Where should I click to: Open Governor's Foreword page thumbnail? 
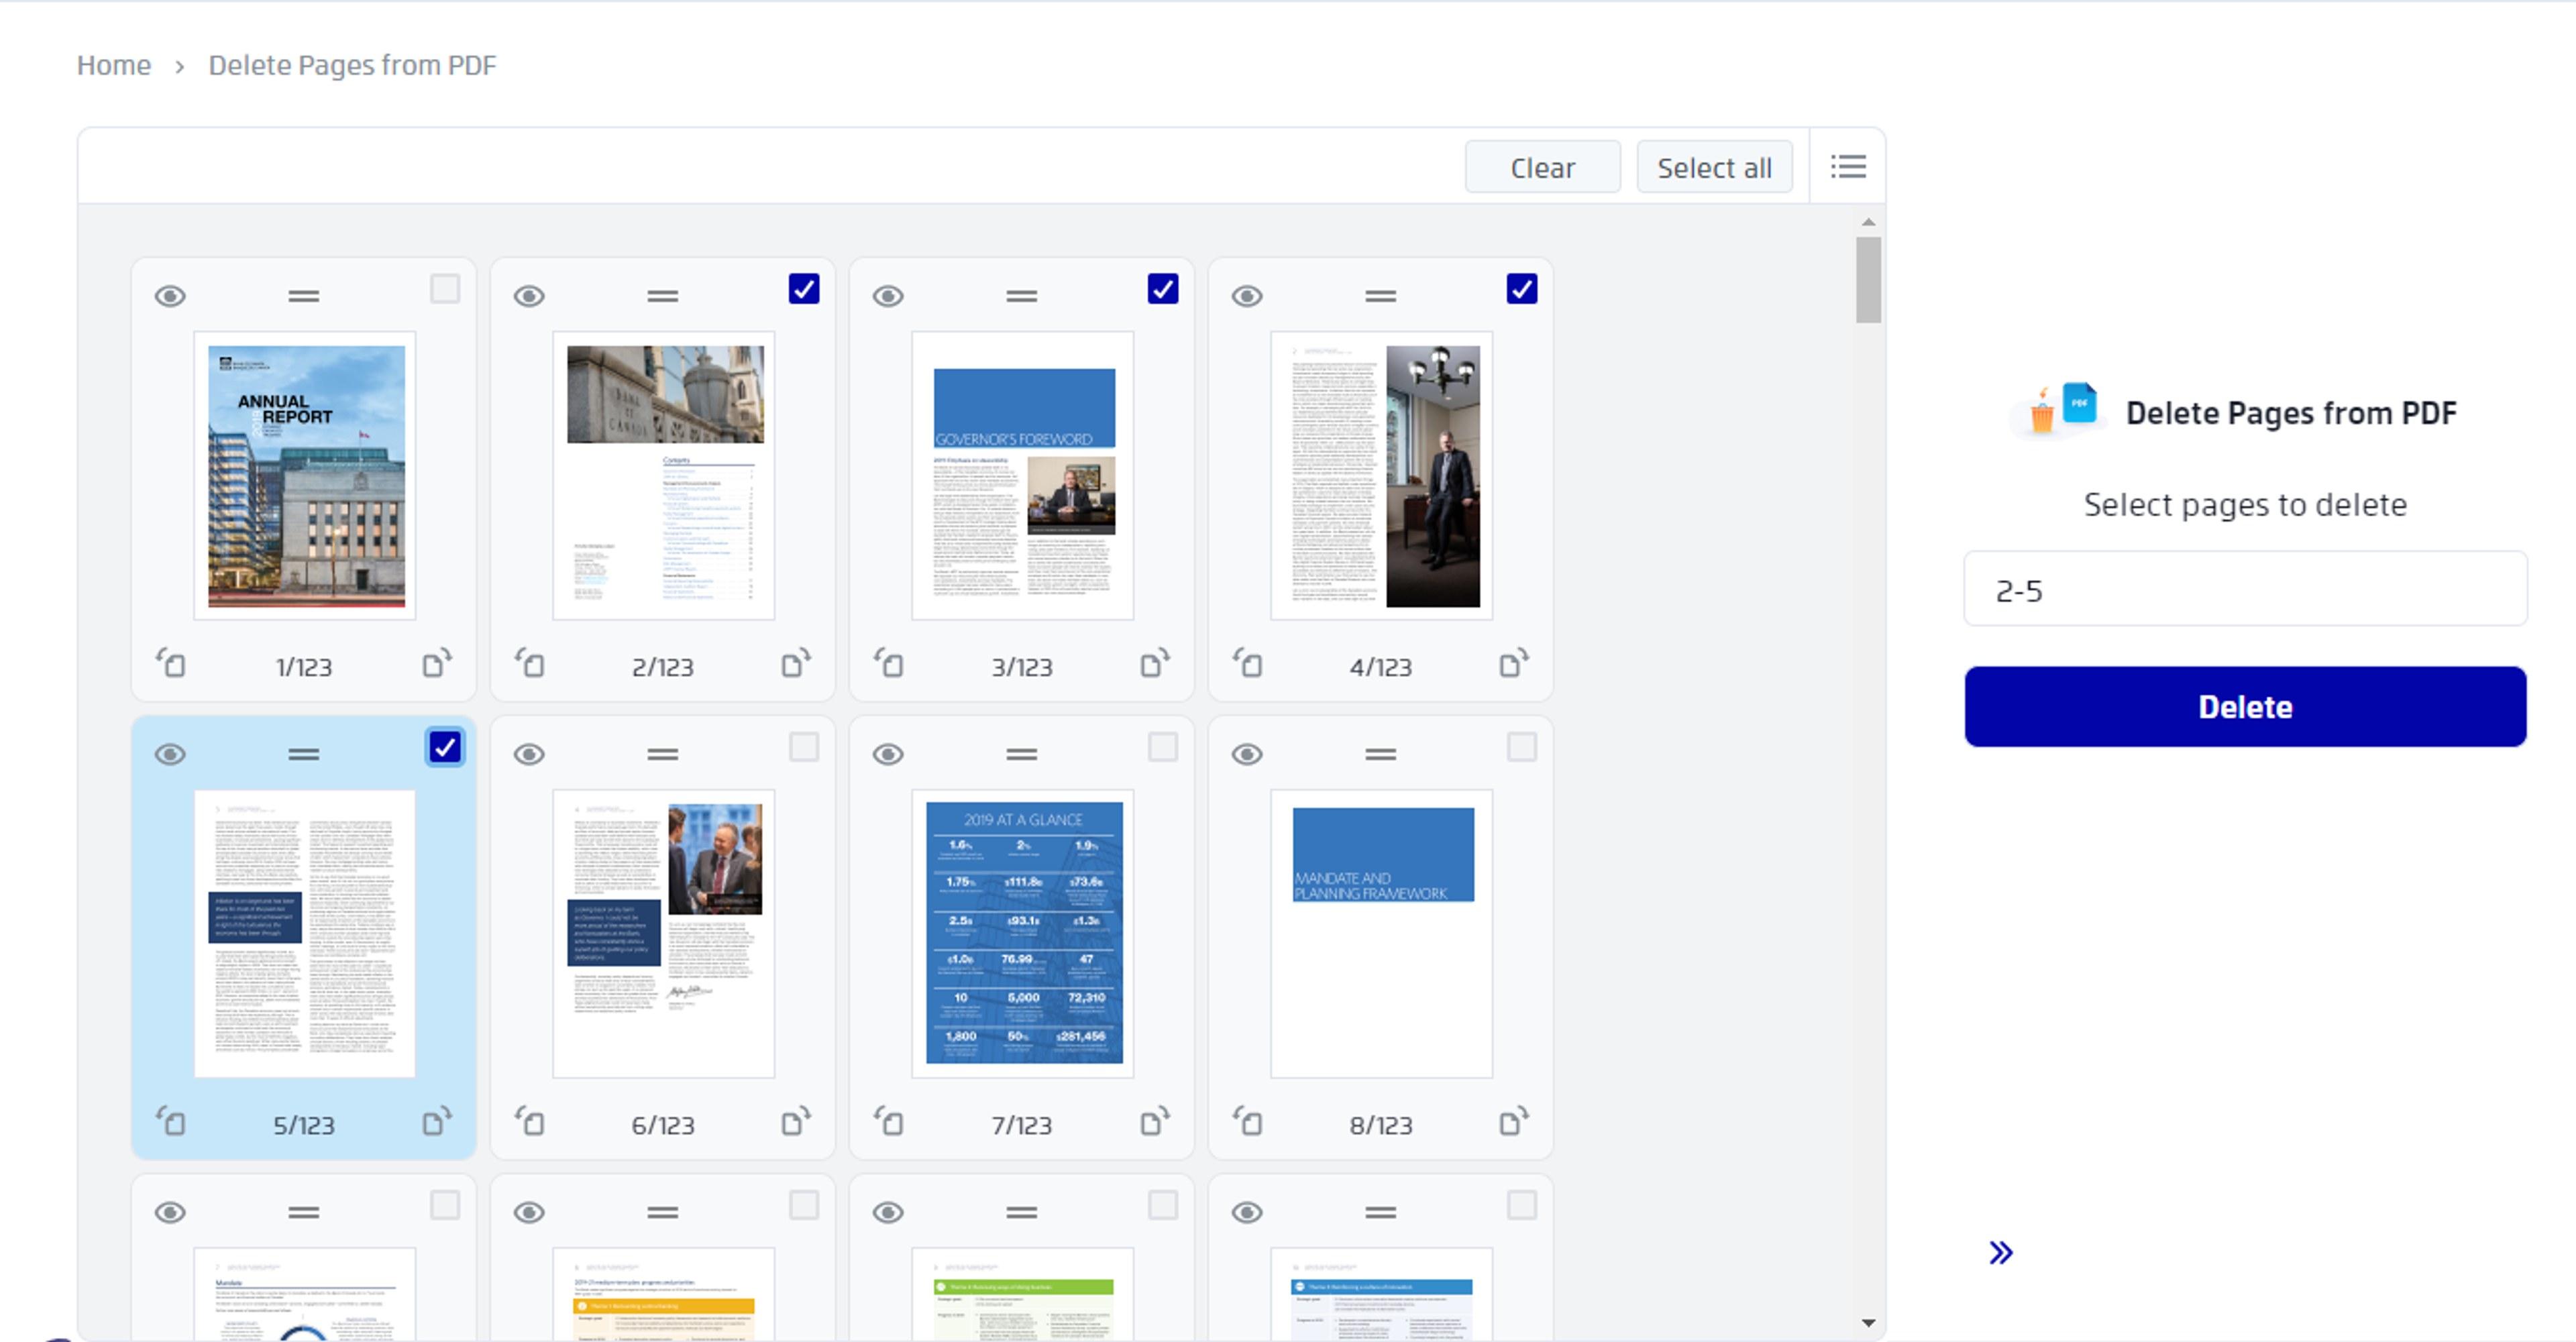(x=1023, y=476)
